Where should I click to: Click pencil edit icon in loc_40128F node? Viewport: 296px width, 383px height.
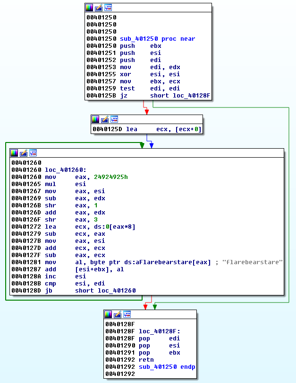(x=118, y=314)
